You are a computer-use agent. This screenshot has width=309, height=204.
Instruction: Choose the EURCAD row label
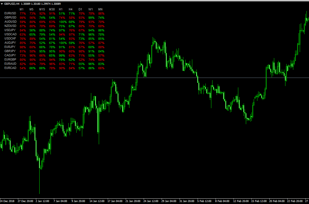coord(10,68)
